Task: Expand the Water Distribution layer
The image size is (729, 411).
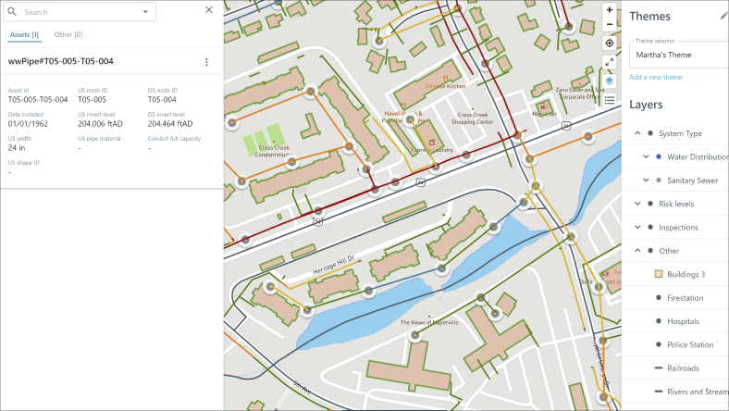Action: click(x=646, y=156)
